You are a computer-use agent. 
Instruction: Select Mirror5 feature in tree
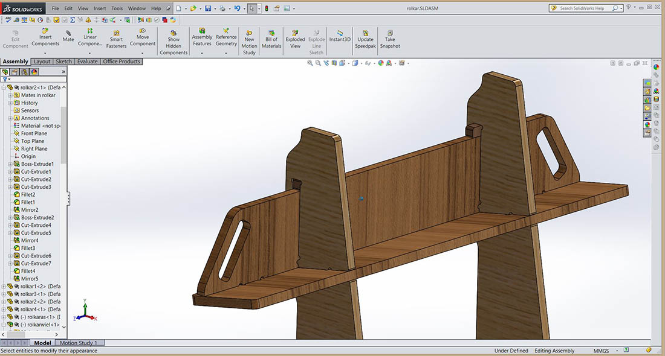tap(30, 279)
